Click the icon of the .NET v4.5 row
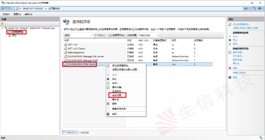This screenshot has height=140, width=265. pos(65,45)
